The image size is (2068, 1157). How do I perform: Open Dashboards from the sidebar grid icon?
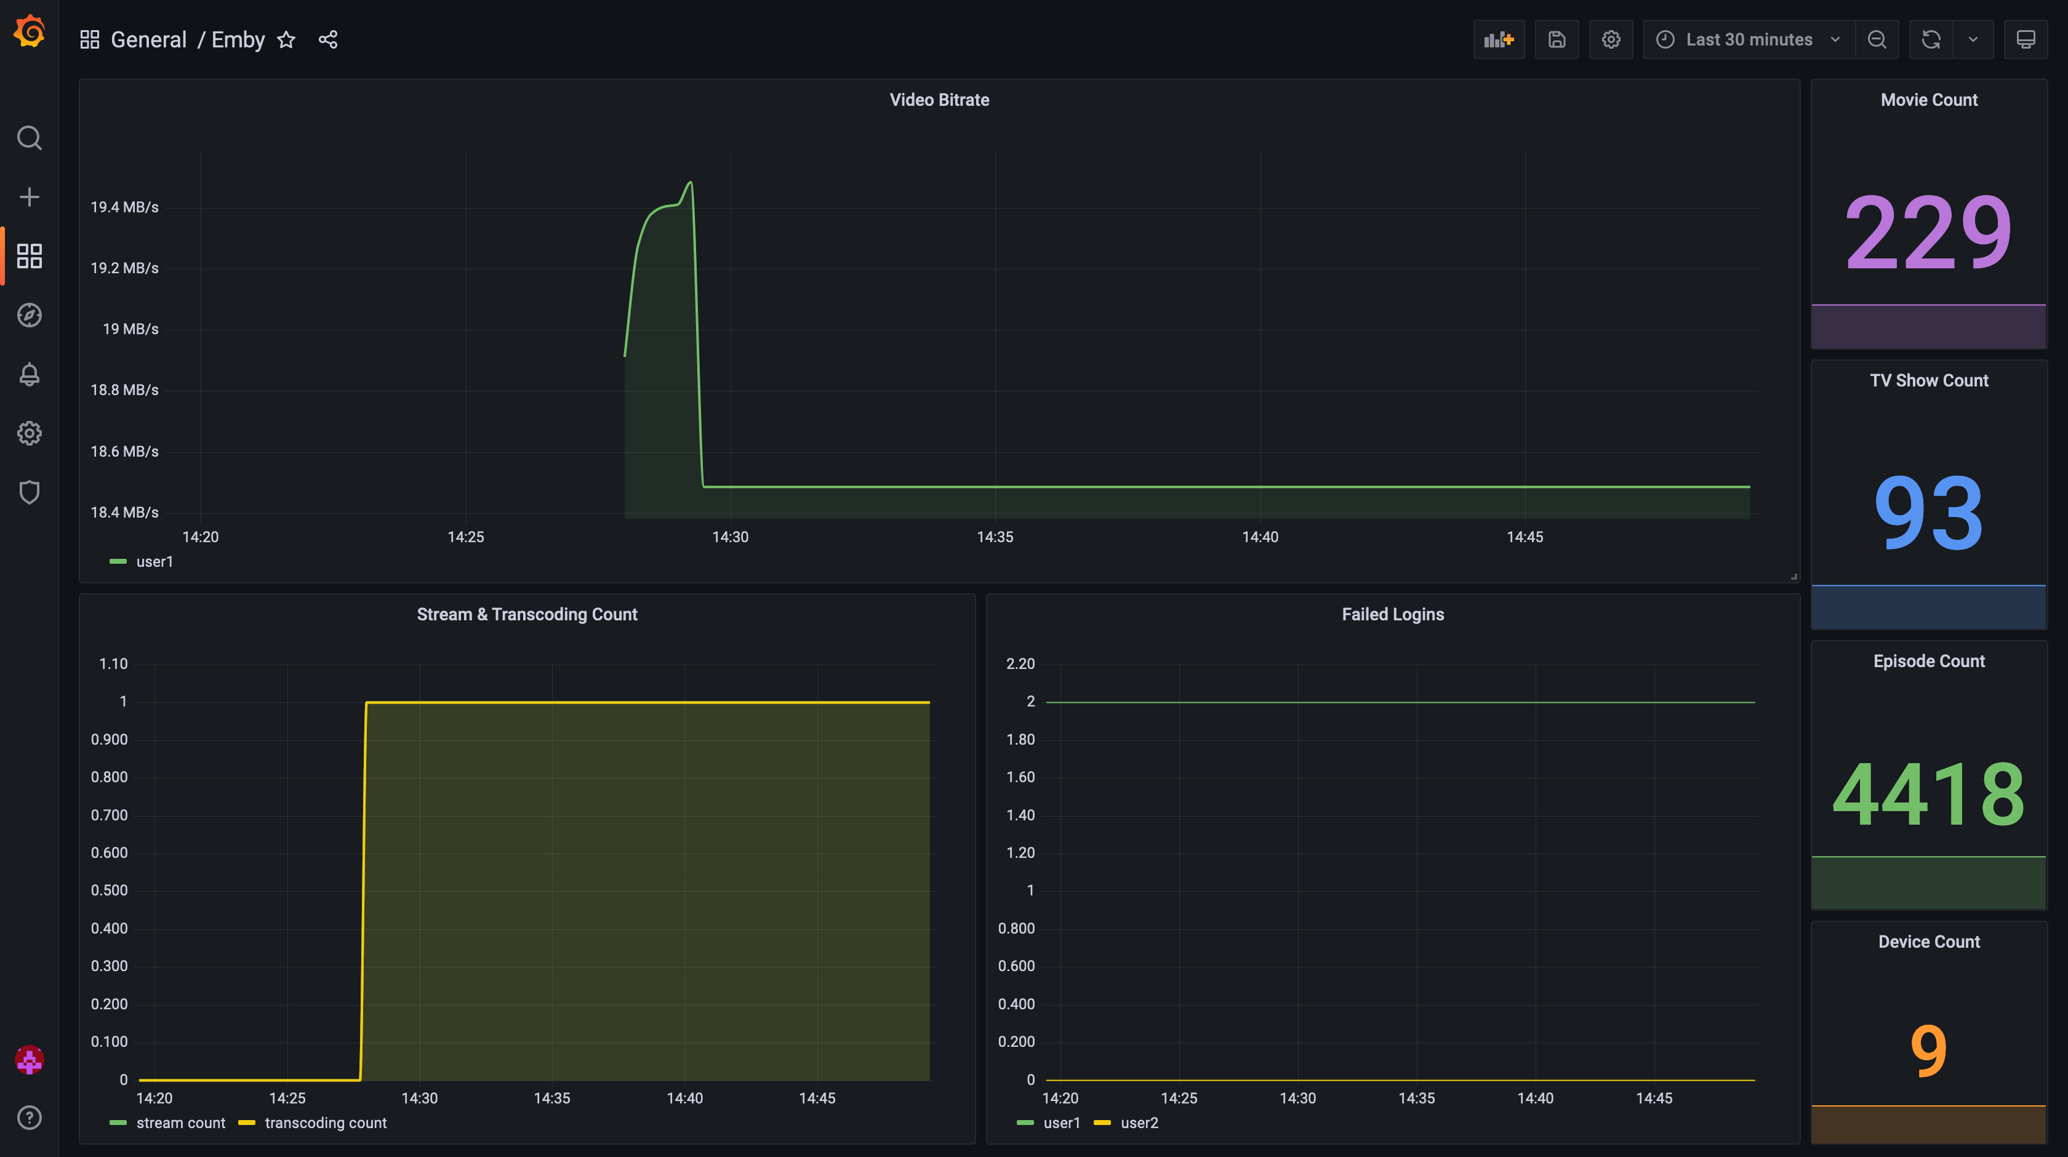click(30, 256)
